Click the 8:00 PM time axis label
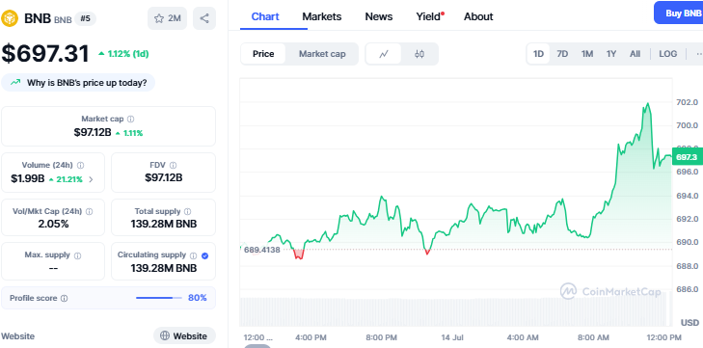This screenshot has width=703, height=348. pos(382,337)
